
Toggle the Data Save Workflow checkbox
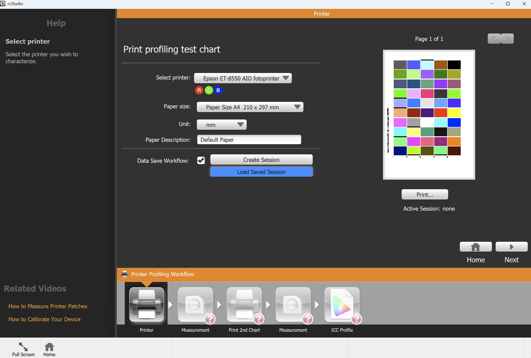[201, 160]
